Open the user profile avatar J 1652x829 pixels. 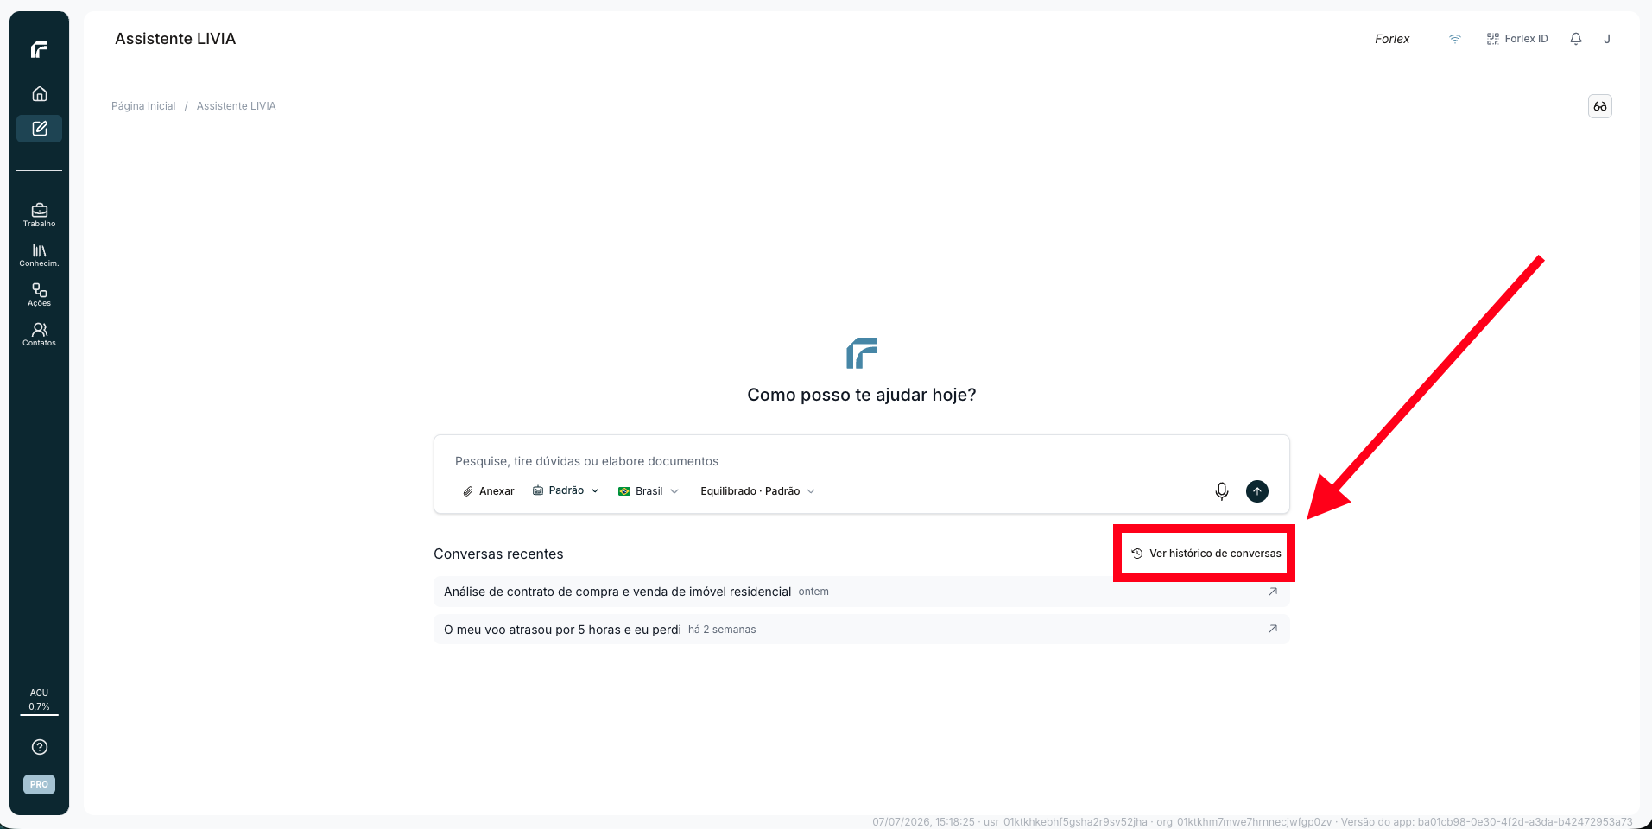pyautogui.click(x=1607, y=39)
